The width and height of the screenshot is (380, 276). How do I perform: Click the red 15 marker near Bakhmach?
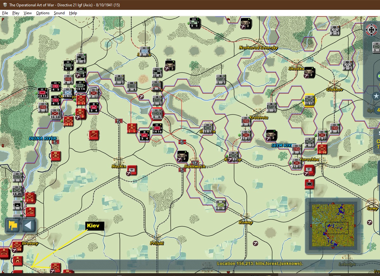tap(195, 163)
